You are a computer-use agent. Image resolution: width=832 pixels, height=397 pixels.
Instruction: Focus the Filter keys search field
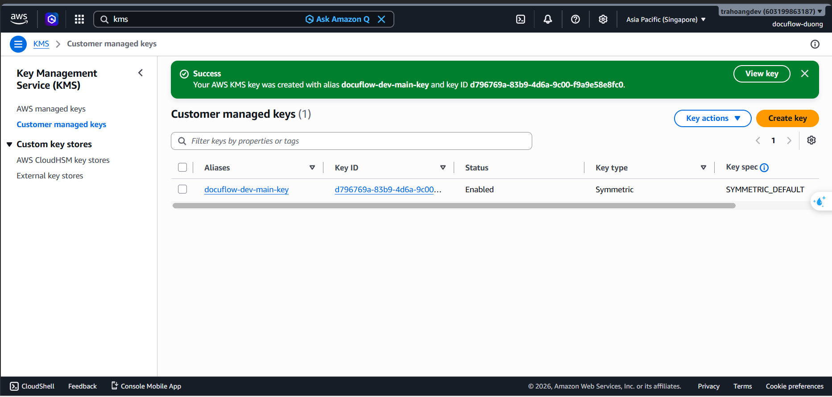(352, 141)
